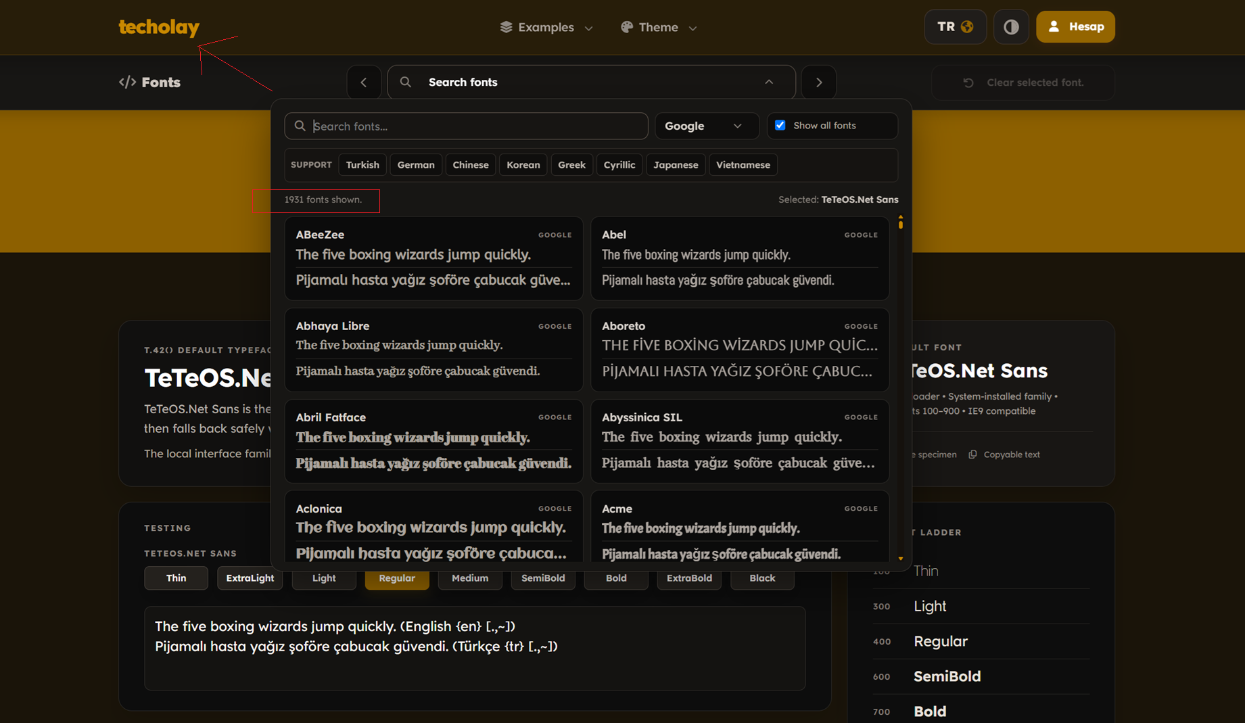1245x723 pixels.
Task: Select the Medium weight tab
Action: point(470,578)
